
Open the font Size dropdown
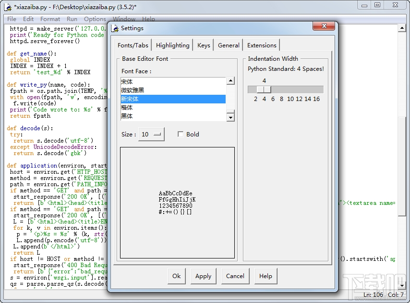tap(151, 135)
